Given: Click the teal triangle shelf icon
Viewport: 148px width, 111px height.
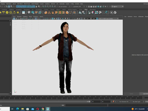Looking at the screenshot, I should click(x=80, y=13).
